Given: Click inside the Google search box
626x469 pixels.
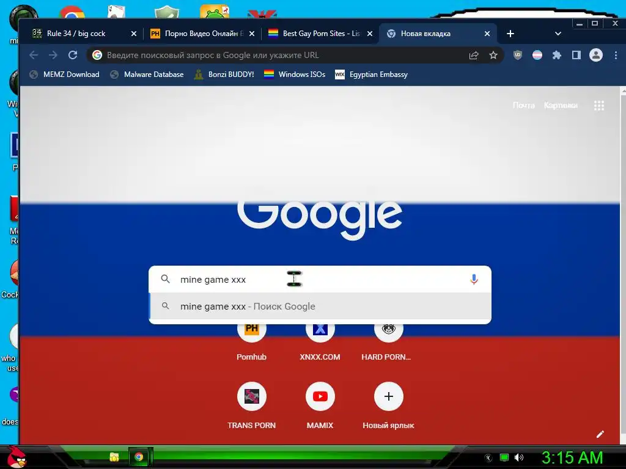Looking at the screenshot, I should [x=320, y=279].
